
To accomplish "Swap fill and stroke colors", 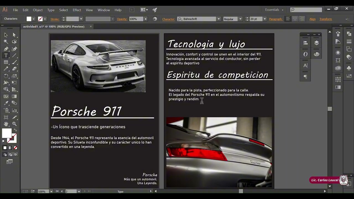I will click(15, 130).
